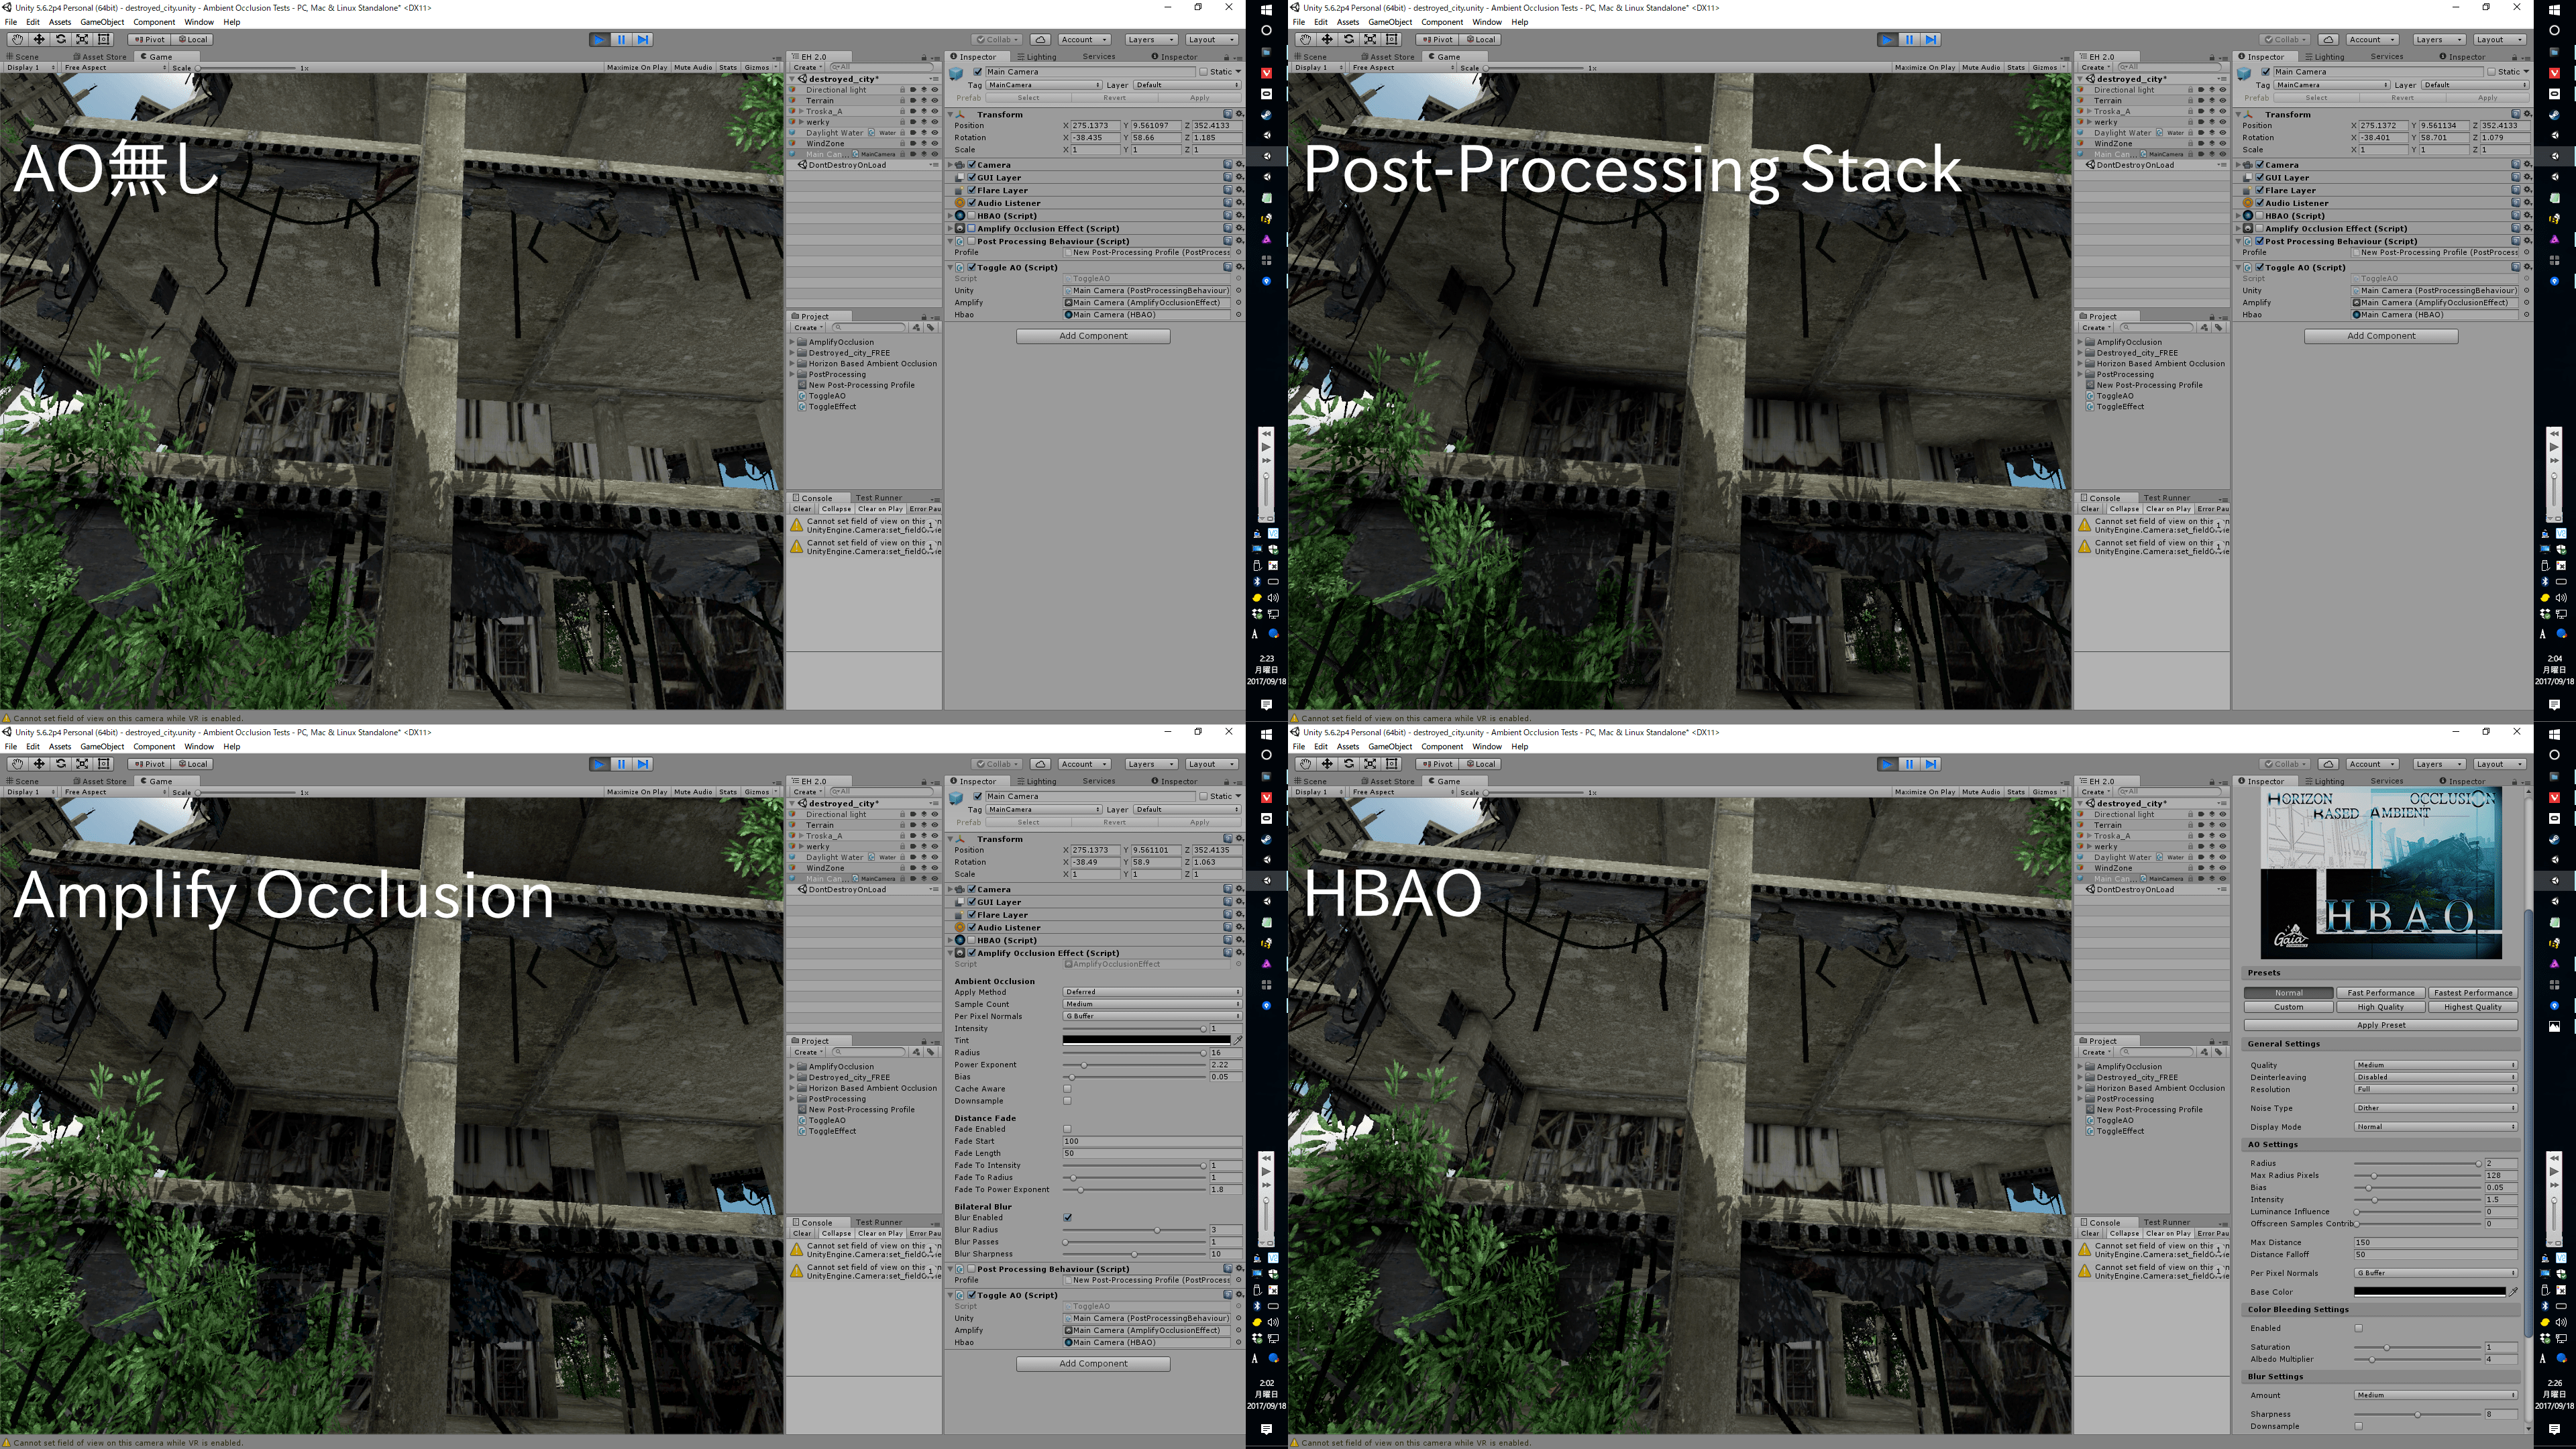Screen dimensions: 2576x1449
Task: Enable Color Bleeding with the Enabled checkbox
Action: (x=2358, y=1328)
